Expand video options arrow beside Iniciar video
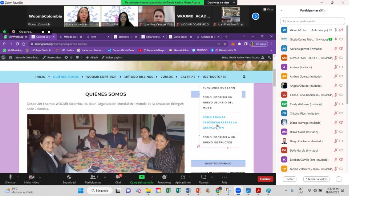Image resolution: width=372 pixels, height=209 pixels. 40,177
